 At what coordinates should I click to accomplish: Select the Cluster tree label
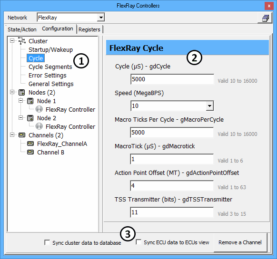coord(38,41)
